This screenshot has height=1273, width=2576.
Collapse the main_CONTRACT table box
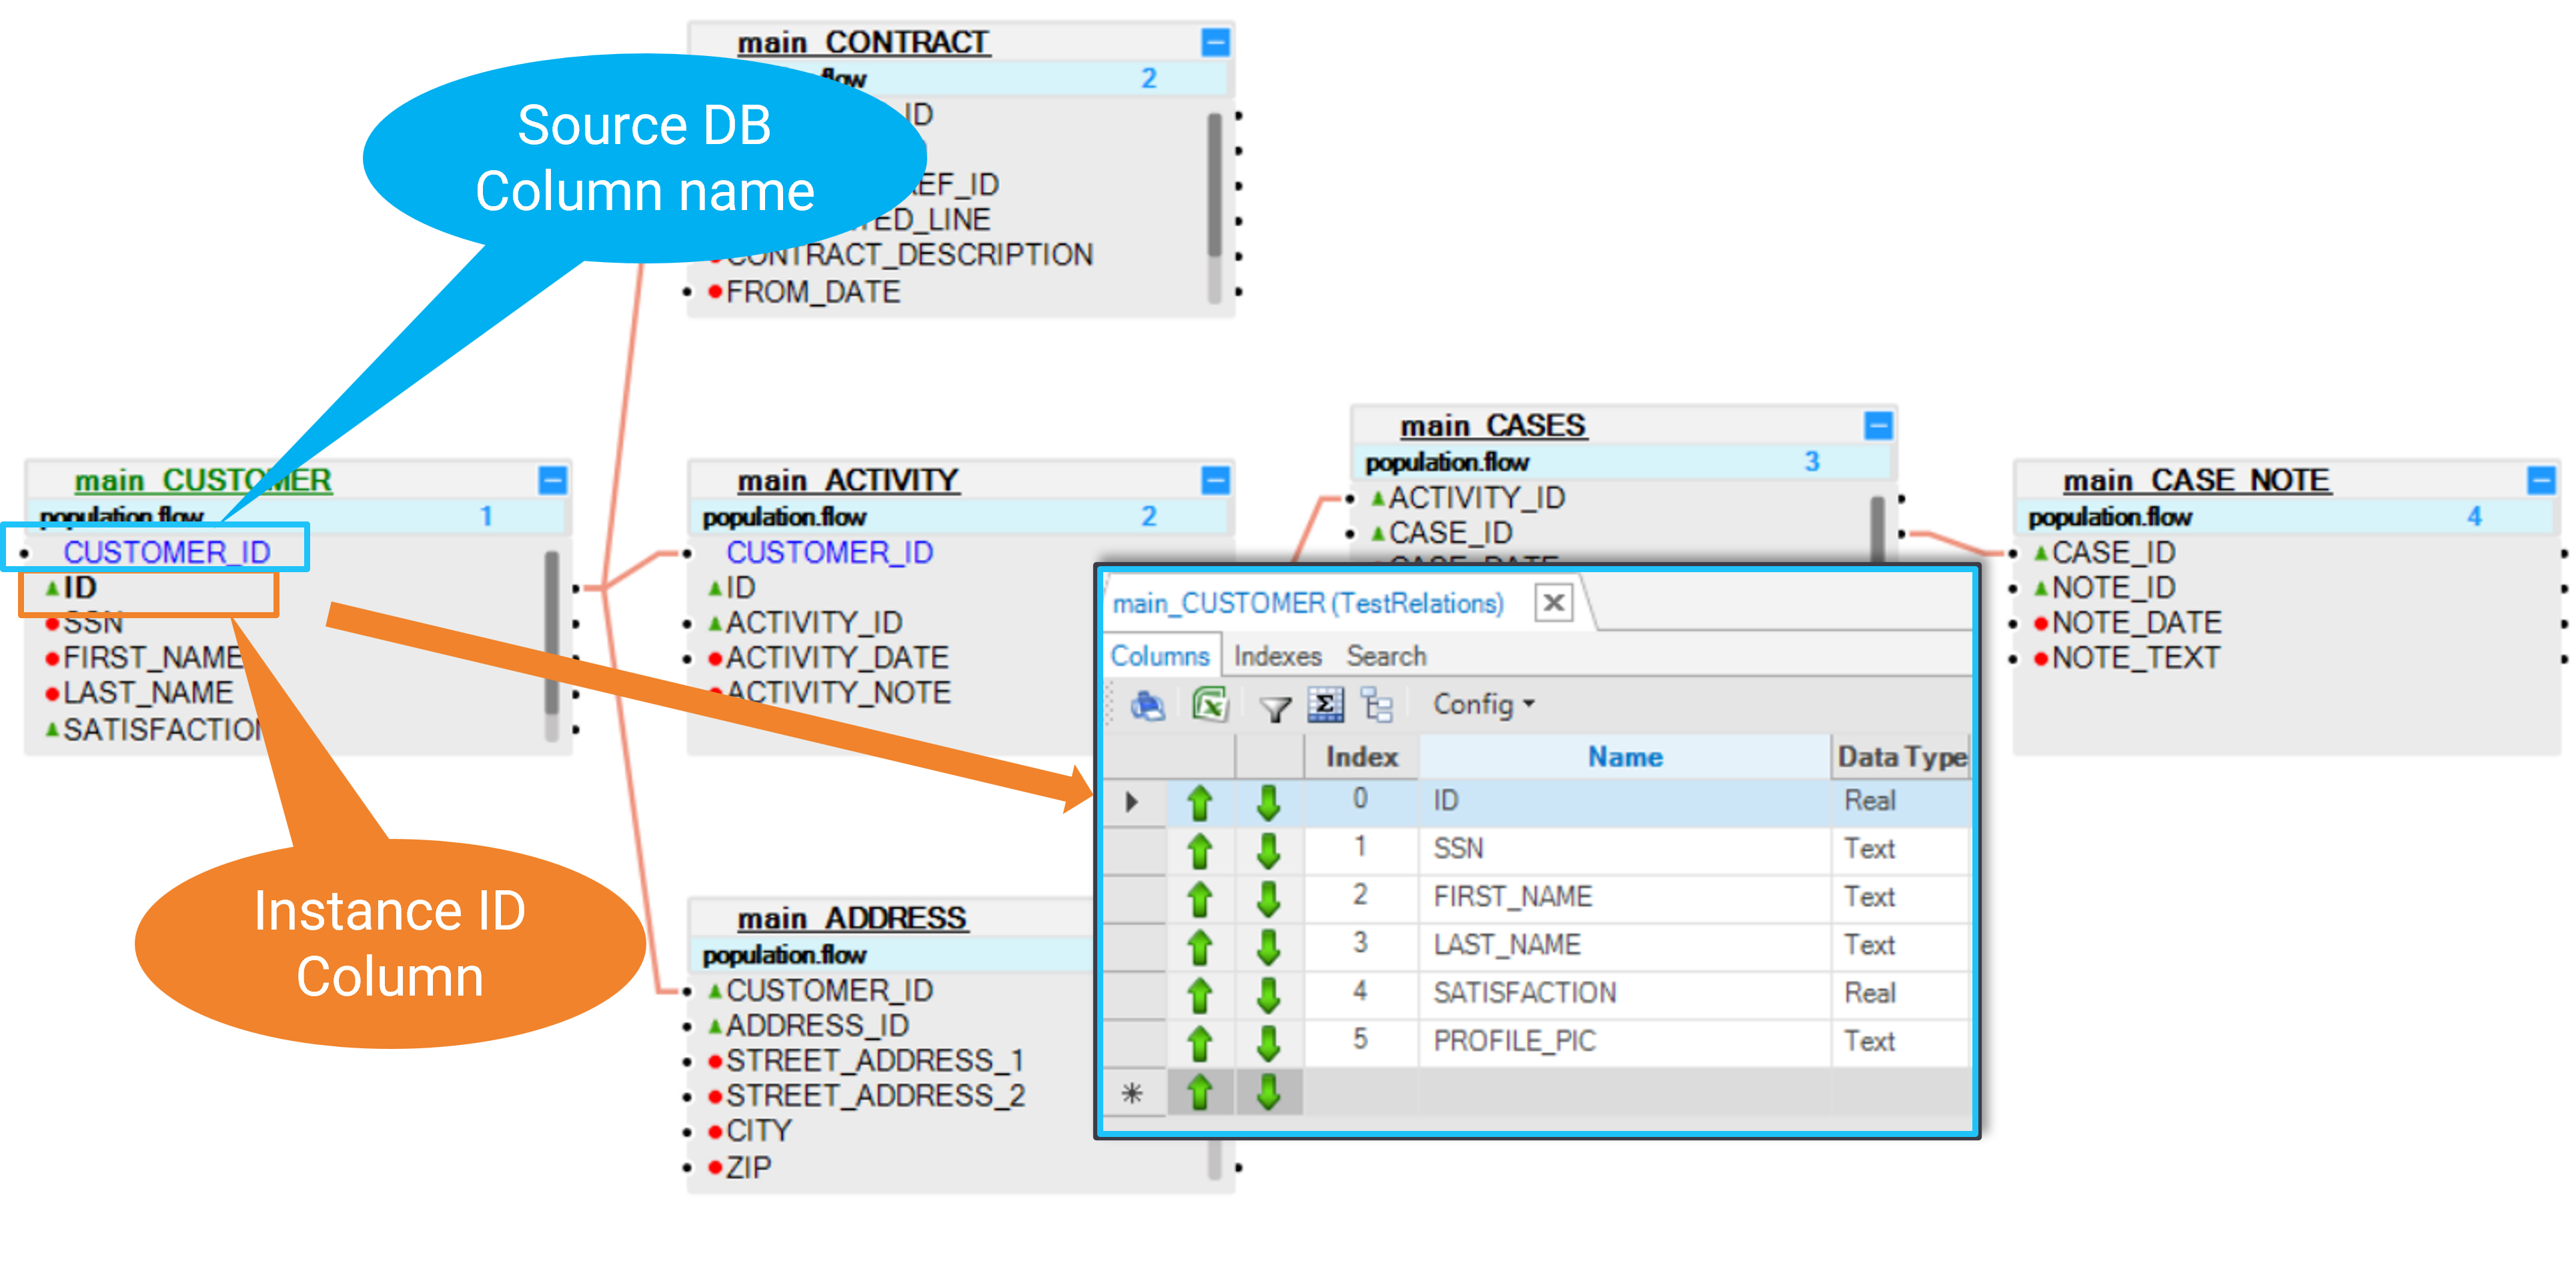[1215, 42]
